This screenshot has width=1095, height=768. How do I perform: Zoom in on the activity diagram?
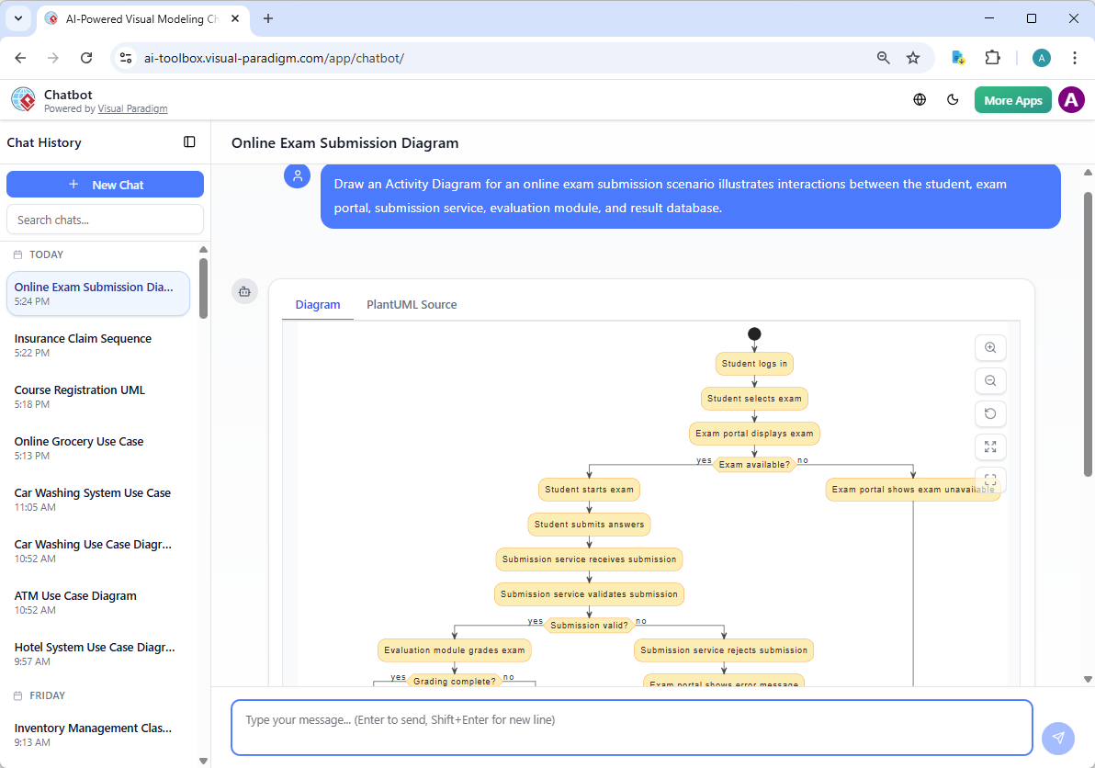point(989,347)
